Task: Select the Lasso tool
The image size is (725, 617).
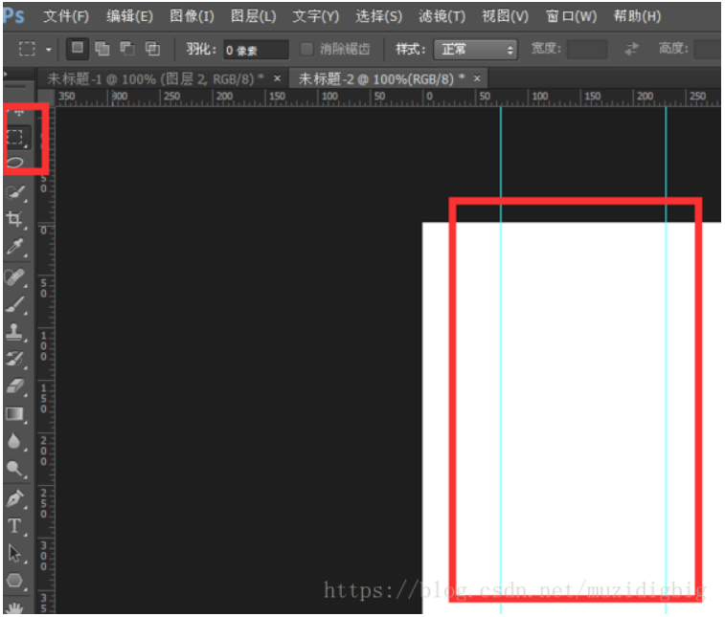Action: [x=15, y=163]
